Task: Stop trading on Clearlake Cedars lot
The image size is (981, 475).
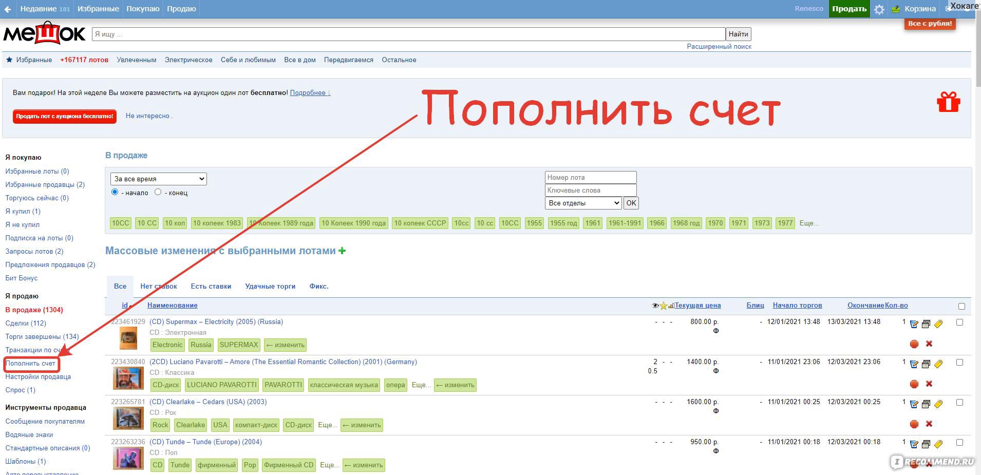Action: [x=914, y=424]
